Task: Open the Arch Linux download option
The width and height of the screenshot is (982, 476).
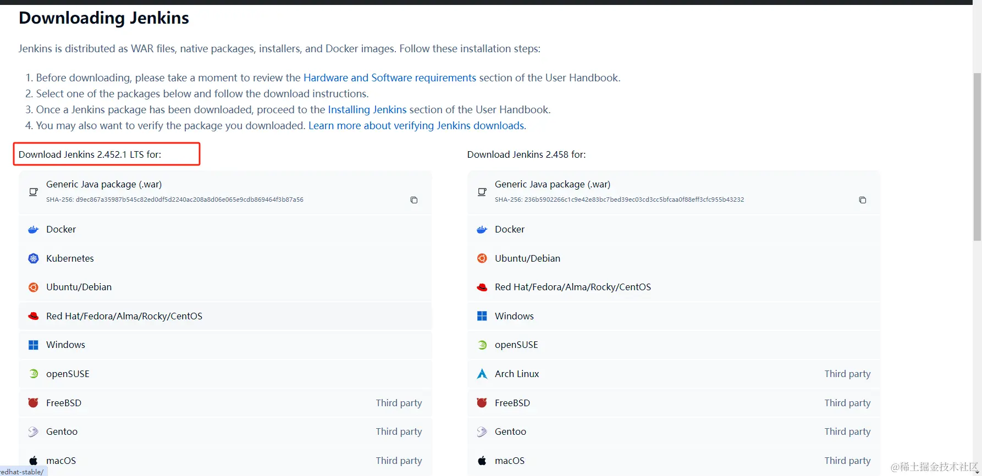Action: pyautogui.click(x=674, y=374)
